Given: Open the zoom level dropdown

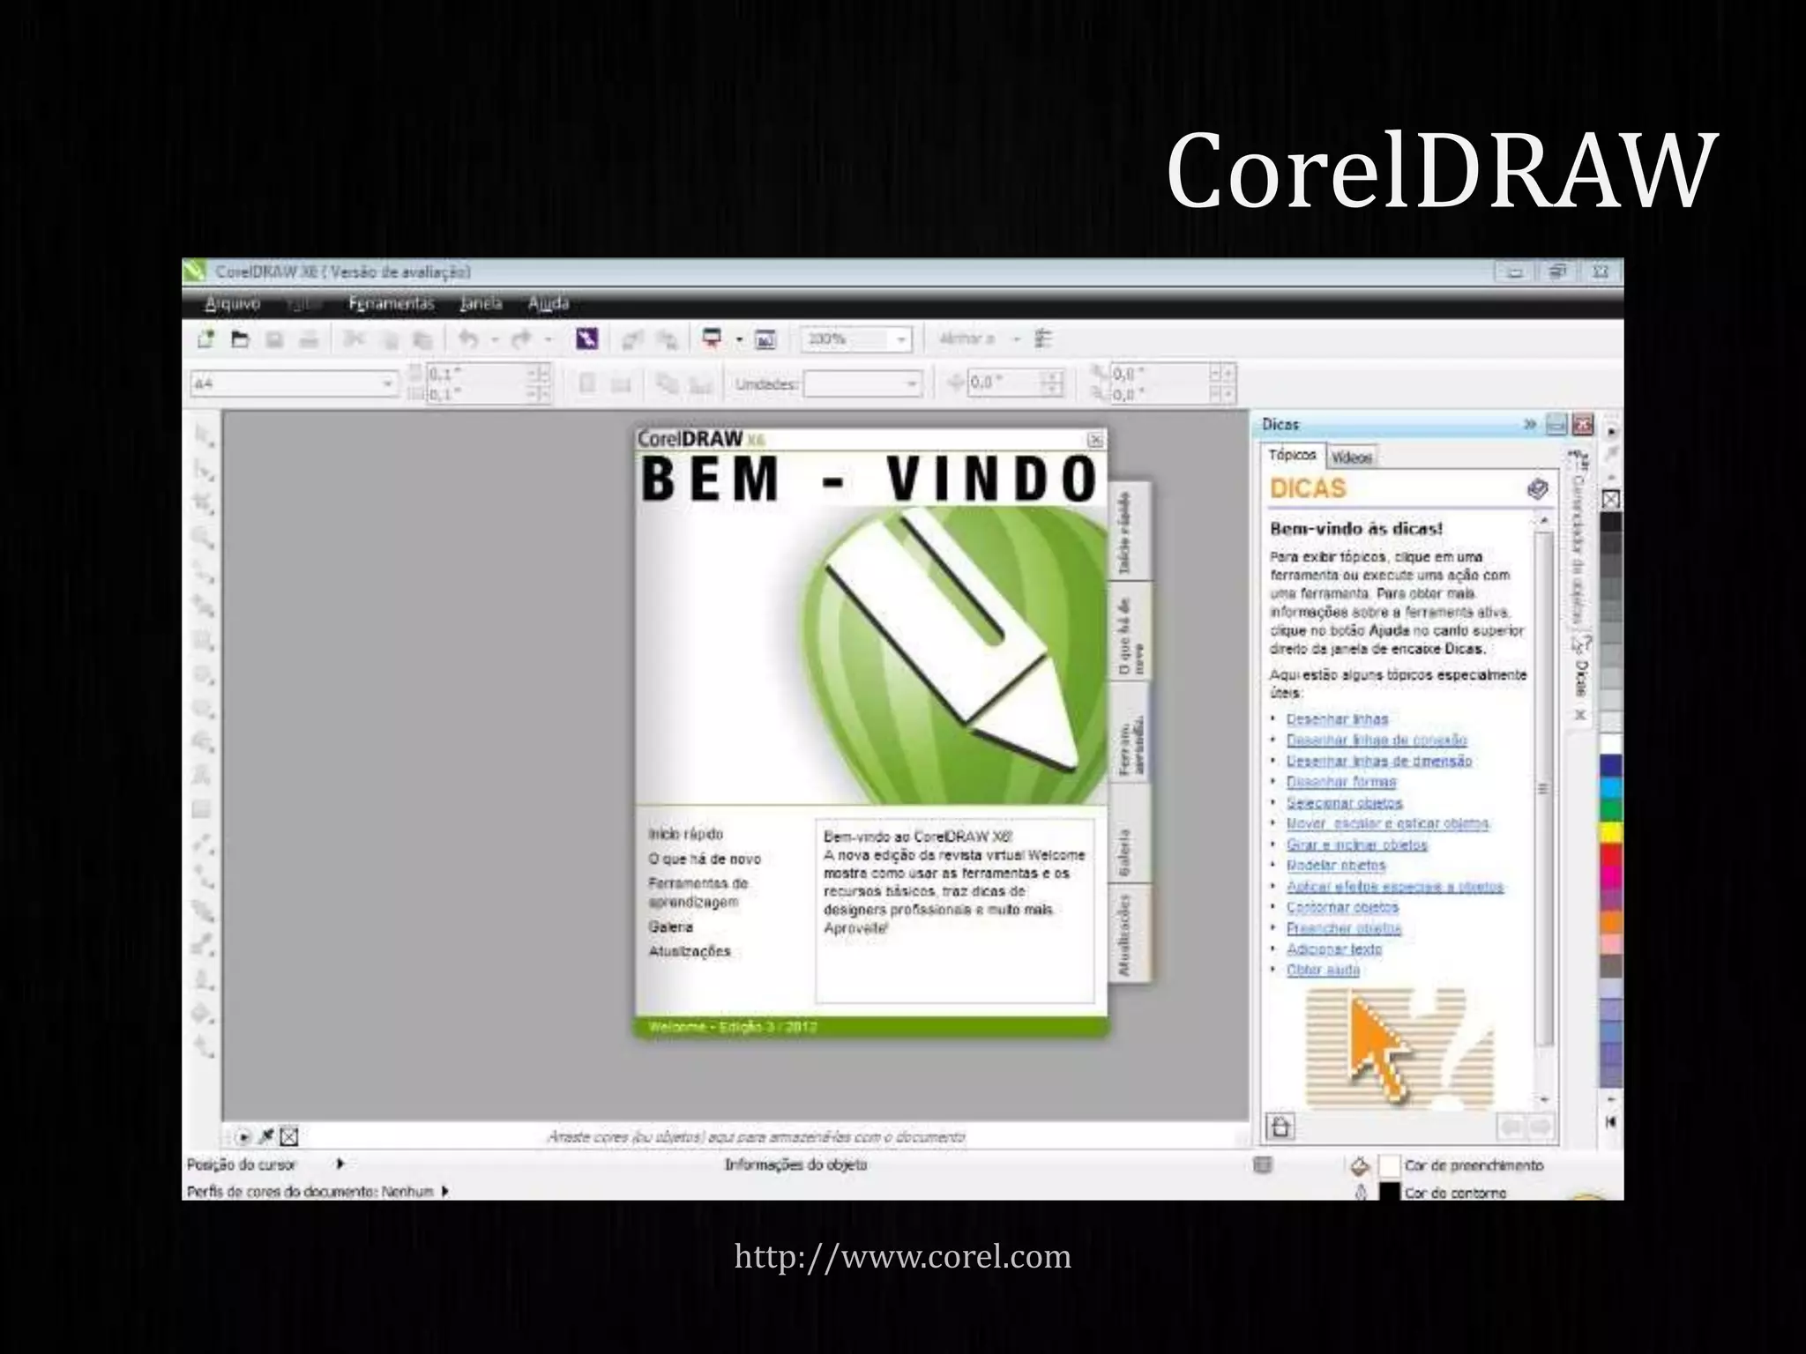Looking at the screenshot, I should (901, 339).
